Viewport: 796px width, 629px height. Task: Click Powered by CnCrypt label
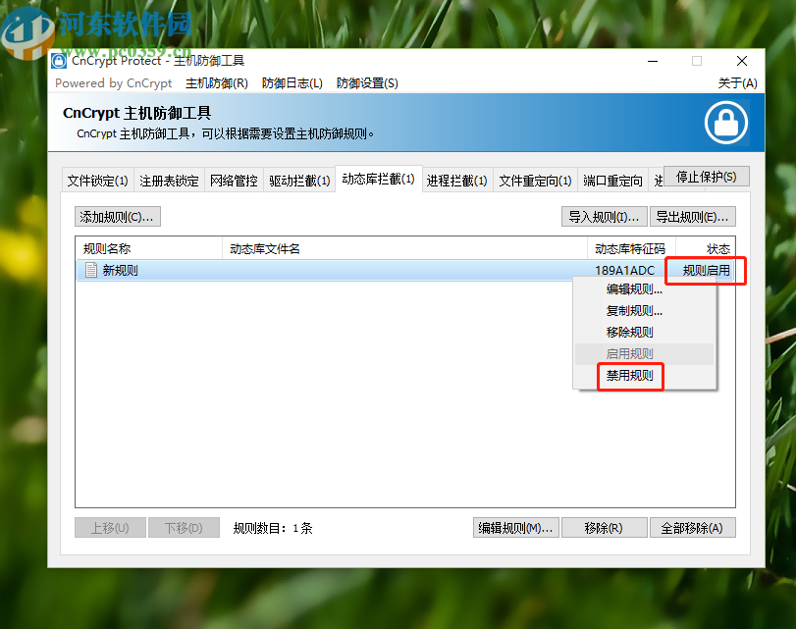tap(113, 83)
